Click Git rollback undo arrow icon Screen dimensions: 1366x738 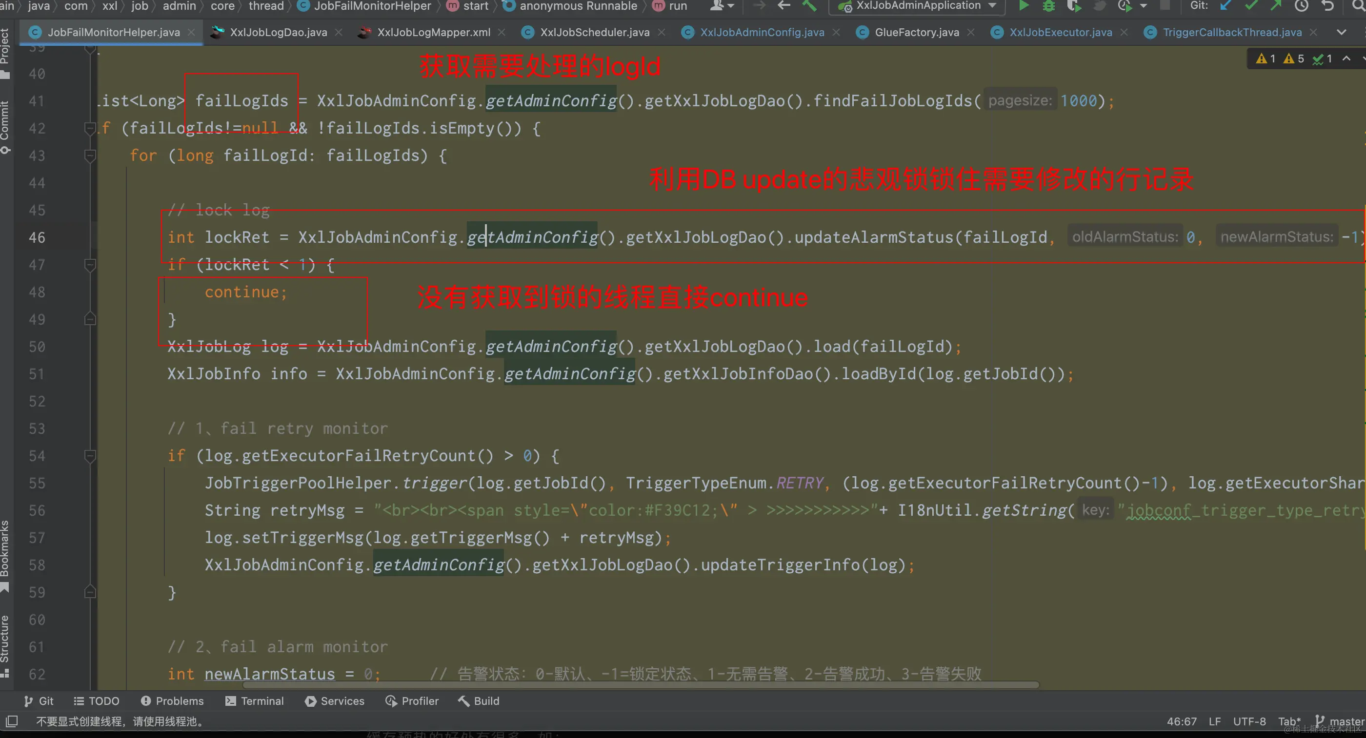(1327, 6)
